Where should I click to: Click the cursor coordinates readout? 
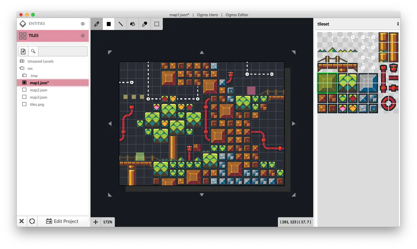click(x=296, y=222)
